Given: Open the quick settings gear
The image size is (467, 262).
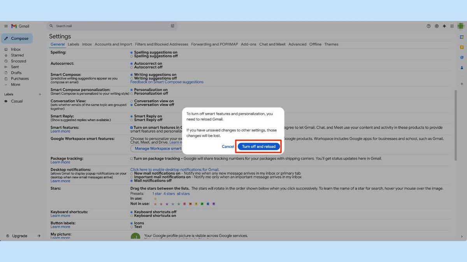Looking at the screenshot, I should [x=436, y=26].
